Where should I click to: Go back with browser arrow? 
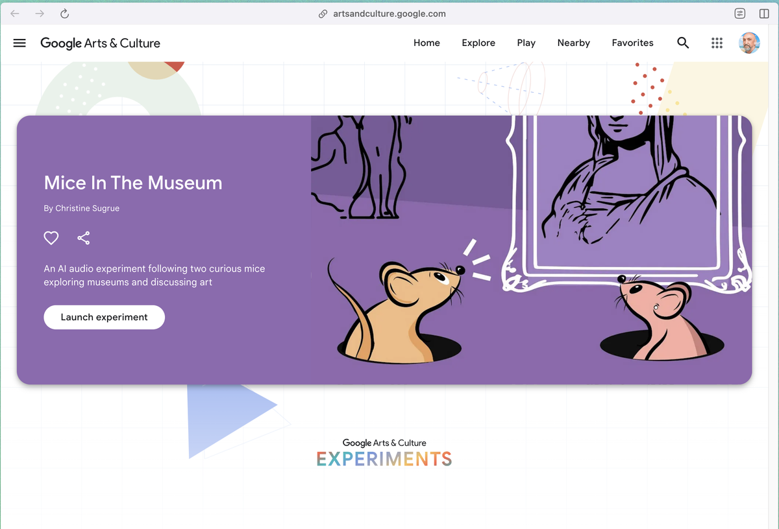point(15,14)
